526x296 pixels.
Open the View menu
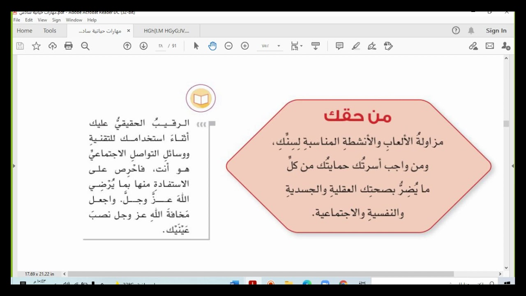[x=42, y=20]
